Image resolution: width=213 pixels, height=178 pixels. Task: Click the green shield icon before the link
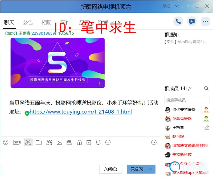(x=27, y=113)
